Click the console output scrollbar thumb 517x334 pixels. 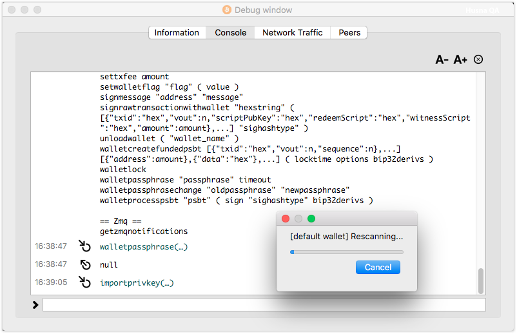[x=481, y=281]
